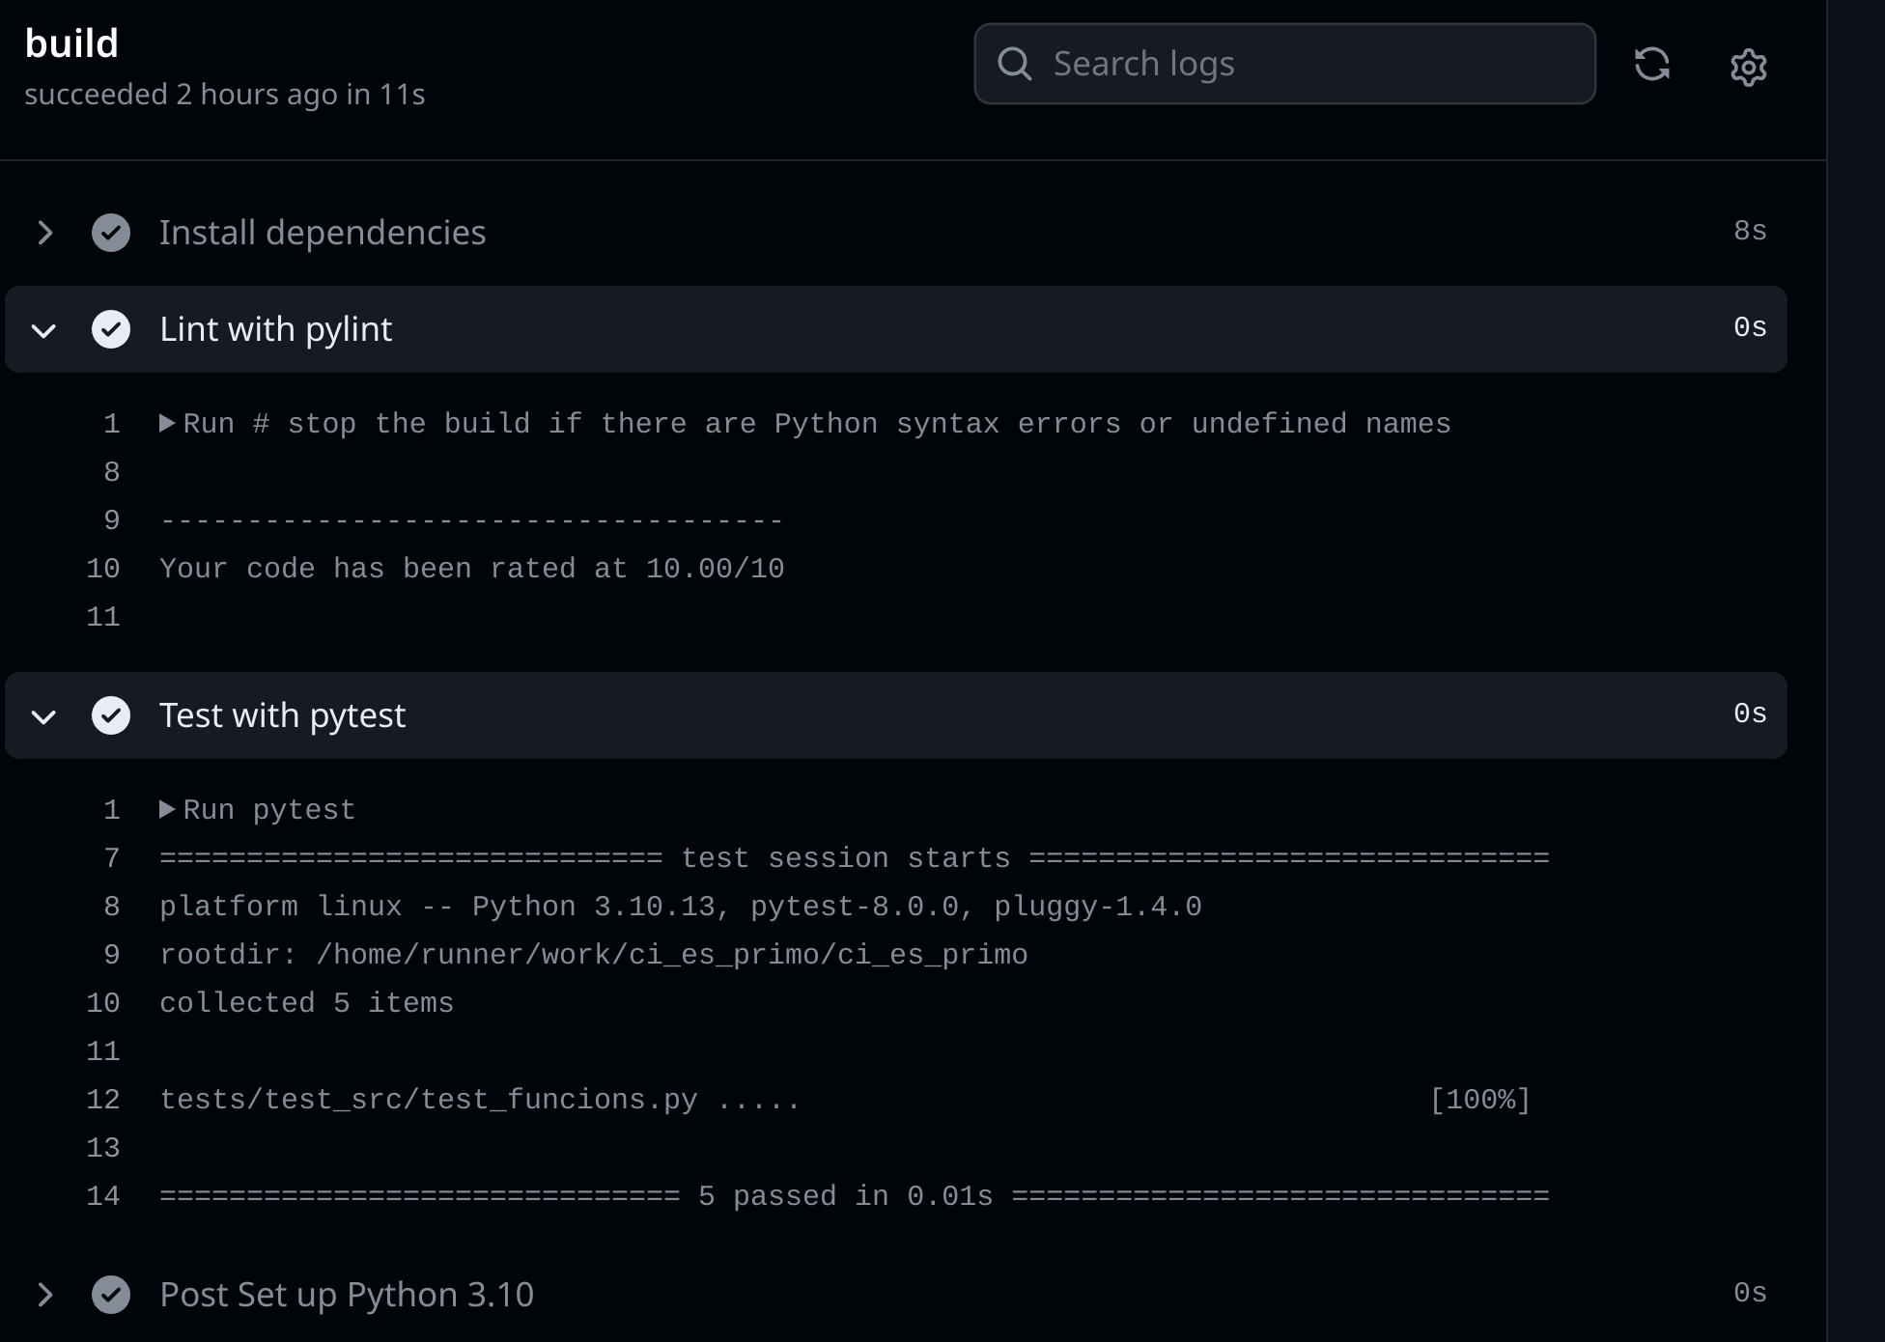Click the refresh logs icon
Image resolution: width=1885 pixels, height=1342 pixels.
[x=1652, y=64]
